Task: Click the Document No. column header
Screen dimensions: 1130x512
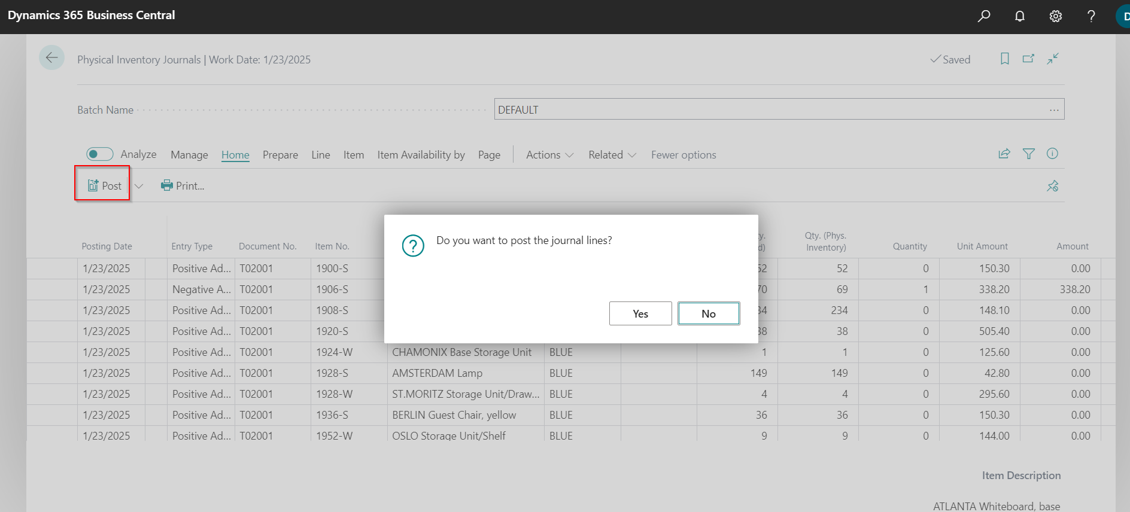Action: pos(268,246)
